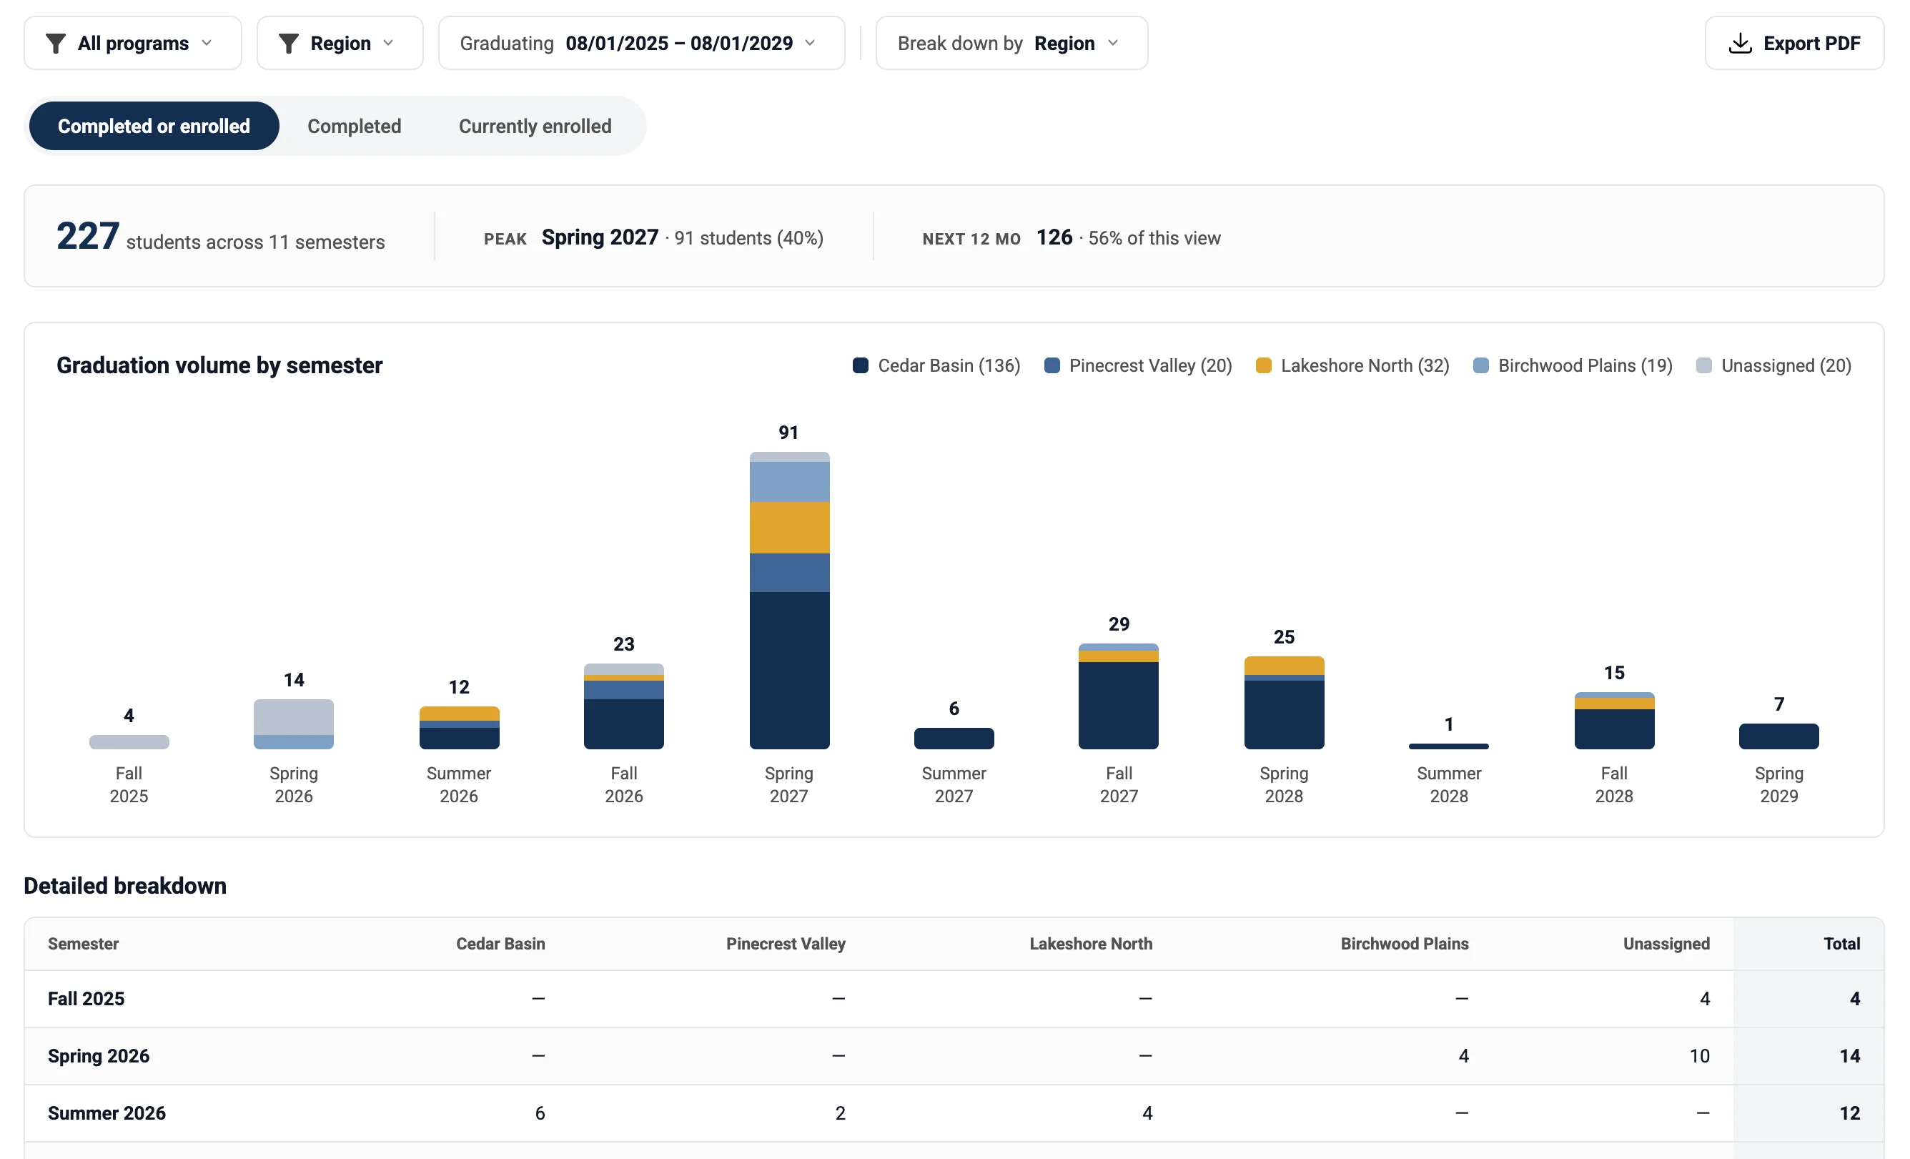Screen dimensions: 1910x1159
Task: Select the Summer 2026 table row label
Action: tap(107, 1113)
